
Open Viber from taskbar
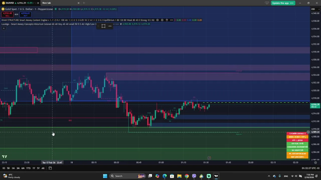pyautogui.click(x=194, y=176)
